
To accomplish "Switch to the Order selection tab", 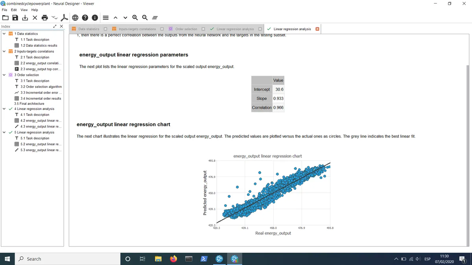I will 186,29.
